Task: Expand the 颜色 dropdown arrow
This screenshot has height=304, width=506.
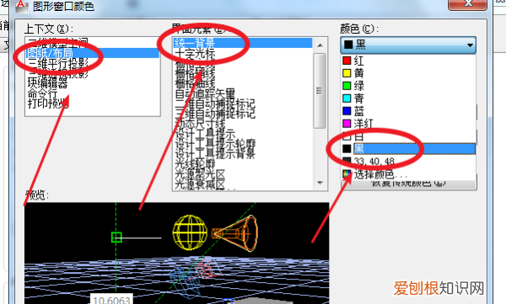Action: (470, 45)
